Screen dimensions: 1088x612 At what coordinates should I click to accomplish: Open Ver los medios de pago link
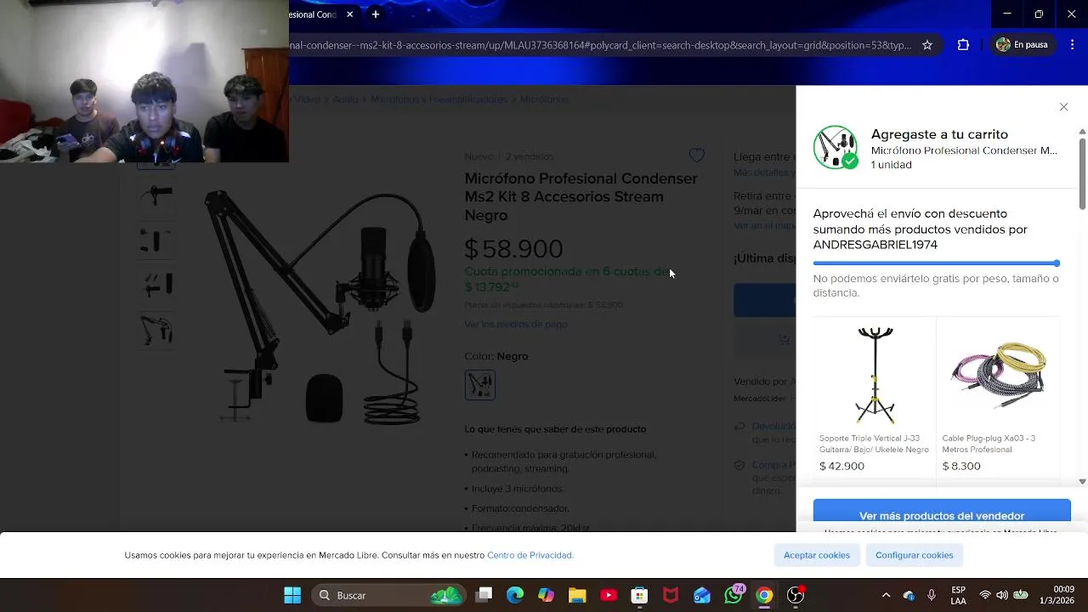click(516, 324)
